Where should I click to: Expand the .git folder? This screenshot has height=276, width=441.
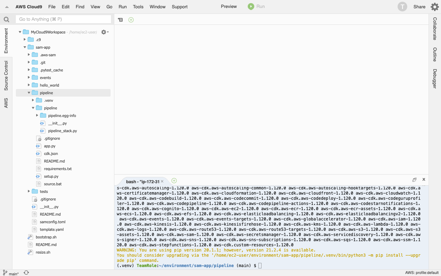tap(29, 62)
